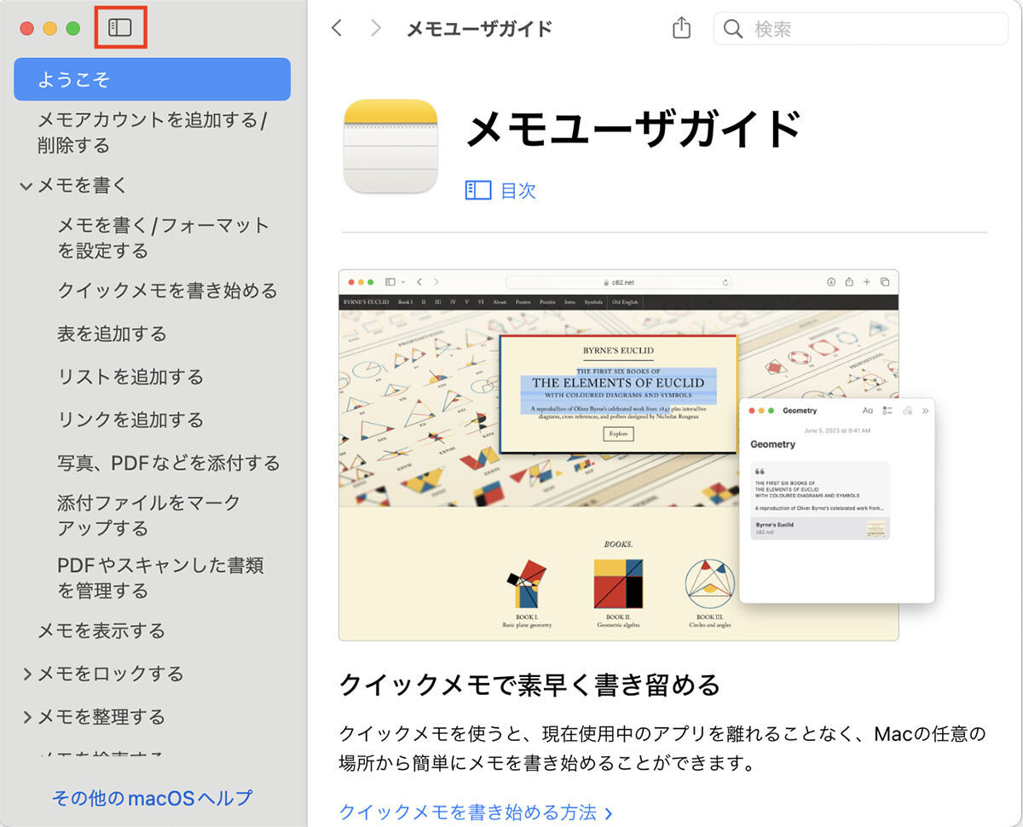This screenshot has width=1023, height=827.
Task: Go forward with the right chevron
Action: [x=376, y=28]
